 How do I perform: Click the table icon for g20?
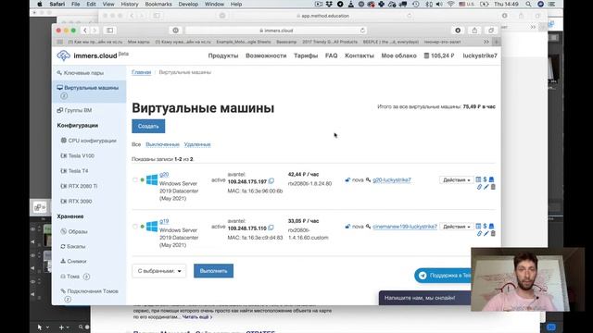tap(478, 179)
